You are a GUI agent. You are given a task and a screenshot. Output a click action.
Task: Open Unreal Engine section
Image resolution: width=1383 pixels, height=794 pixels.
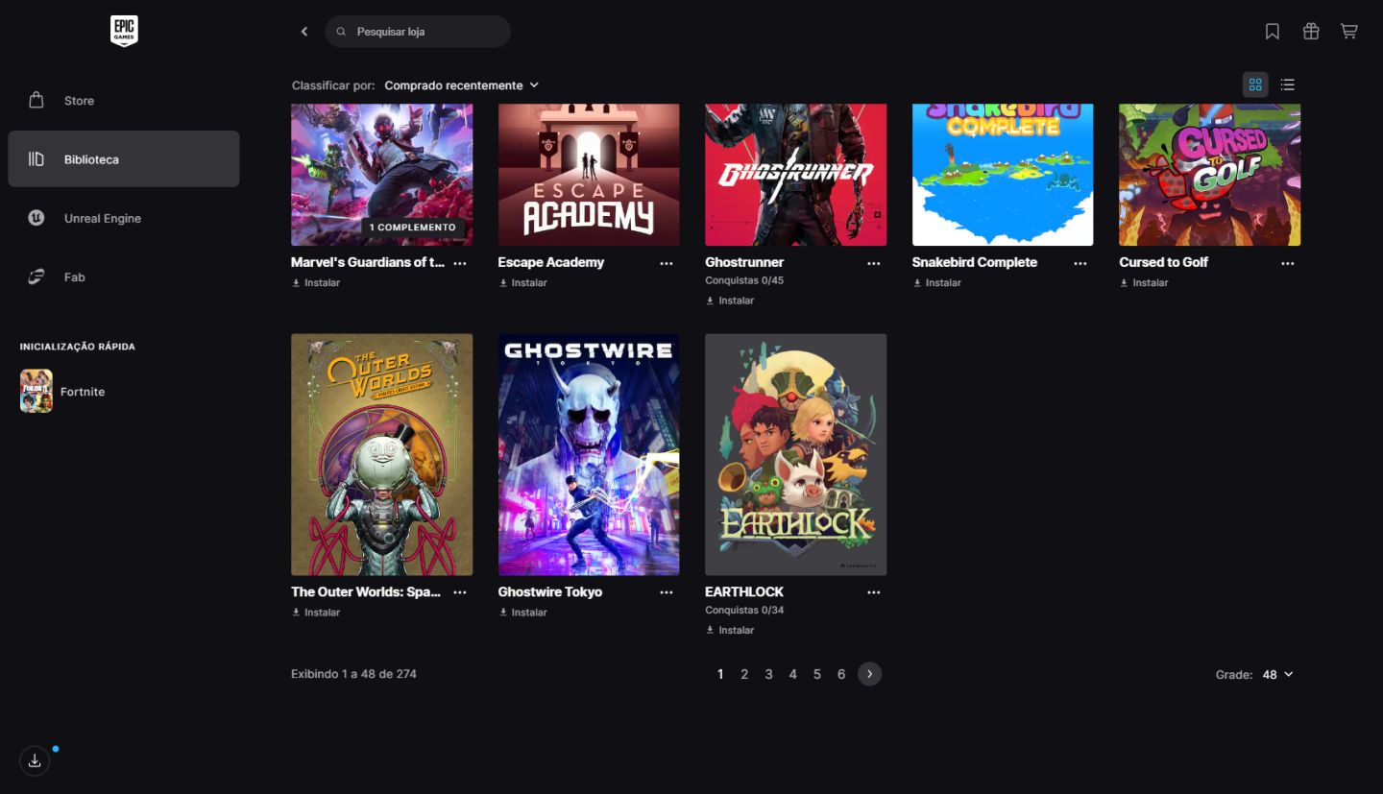124,218
